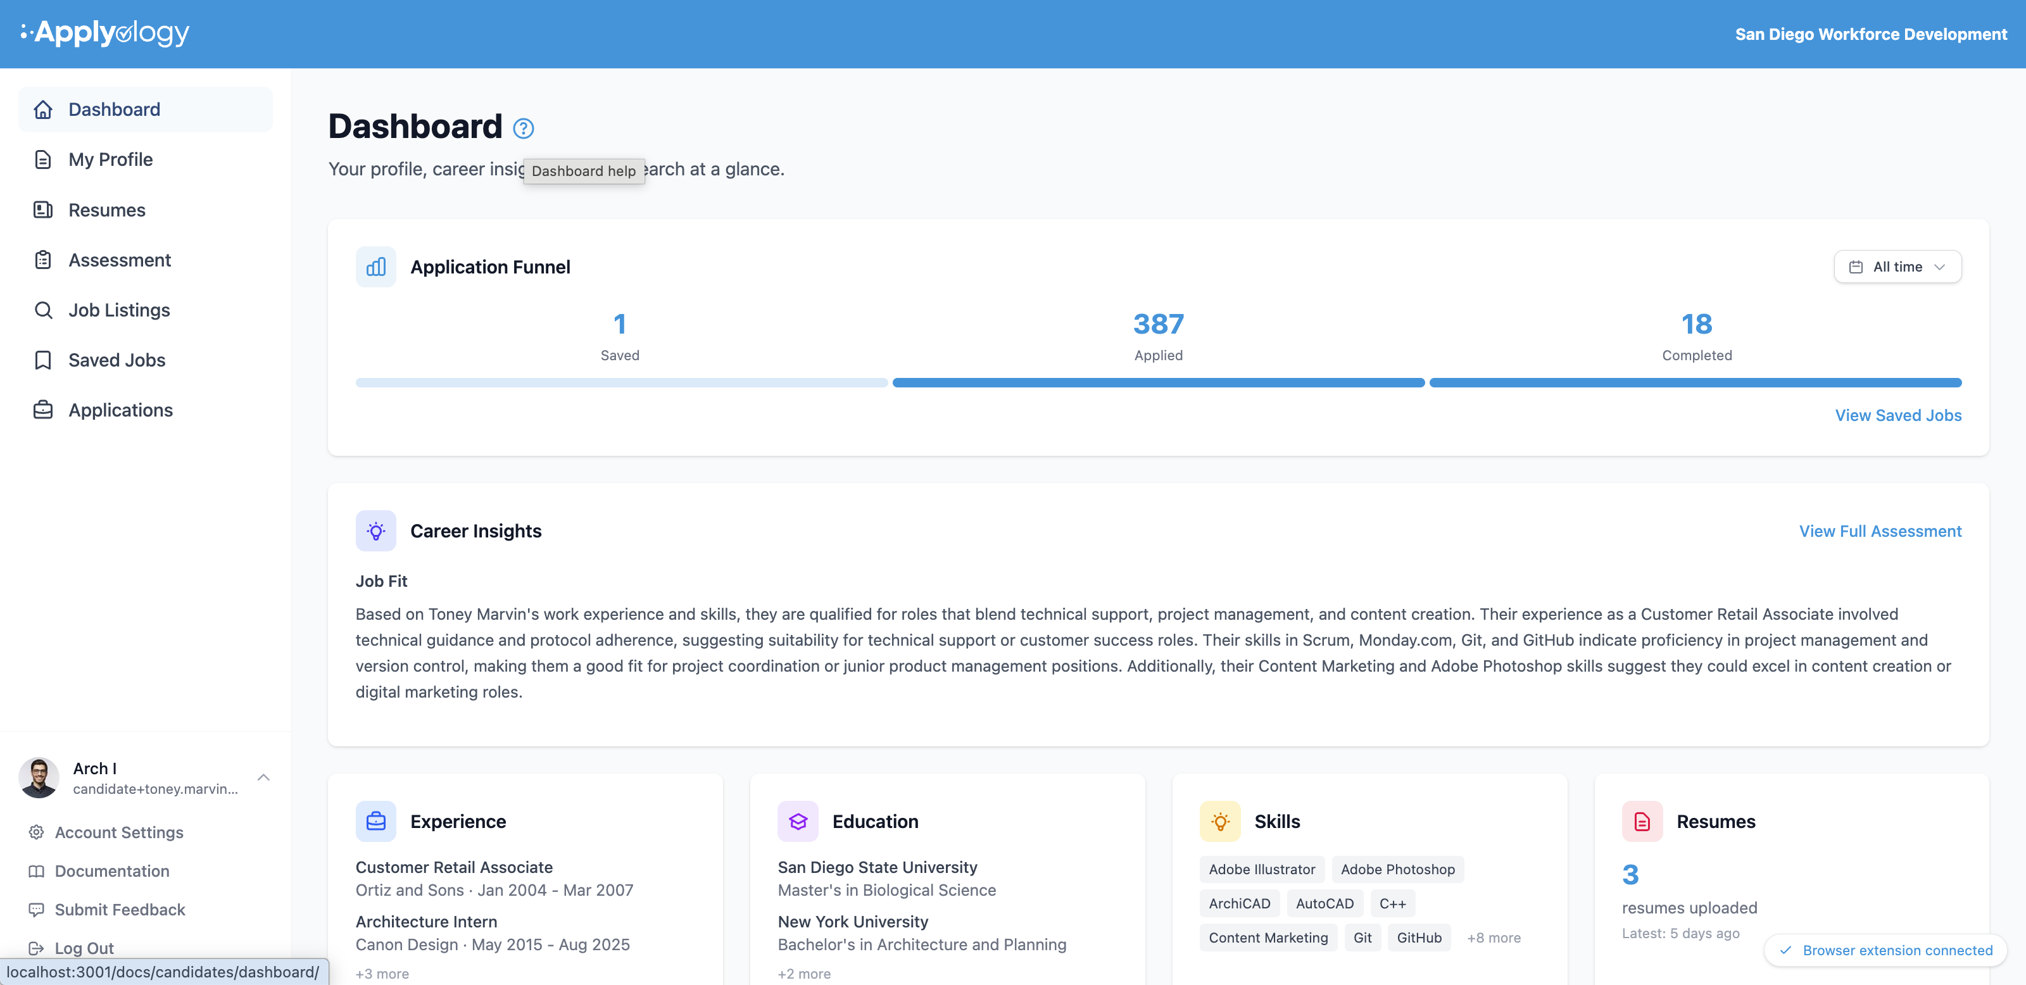Click the Account Settings gear icon

coord(36,832)
